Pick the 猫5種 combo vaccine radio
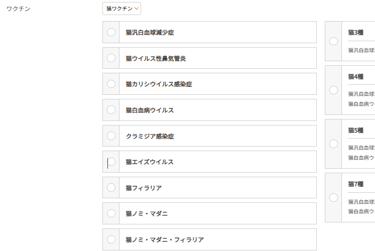375x251 pixels. click(x=333, y=144)
